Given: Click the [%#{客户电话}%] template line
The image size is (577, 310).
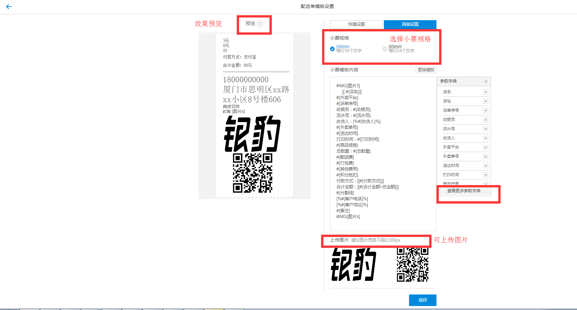Looking at the screenshot, I should (x=352, y=199).
